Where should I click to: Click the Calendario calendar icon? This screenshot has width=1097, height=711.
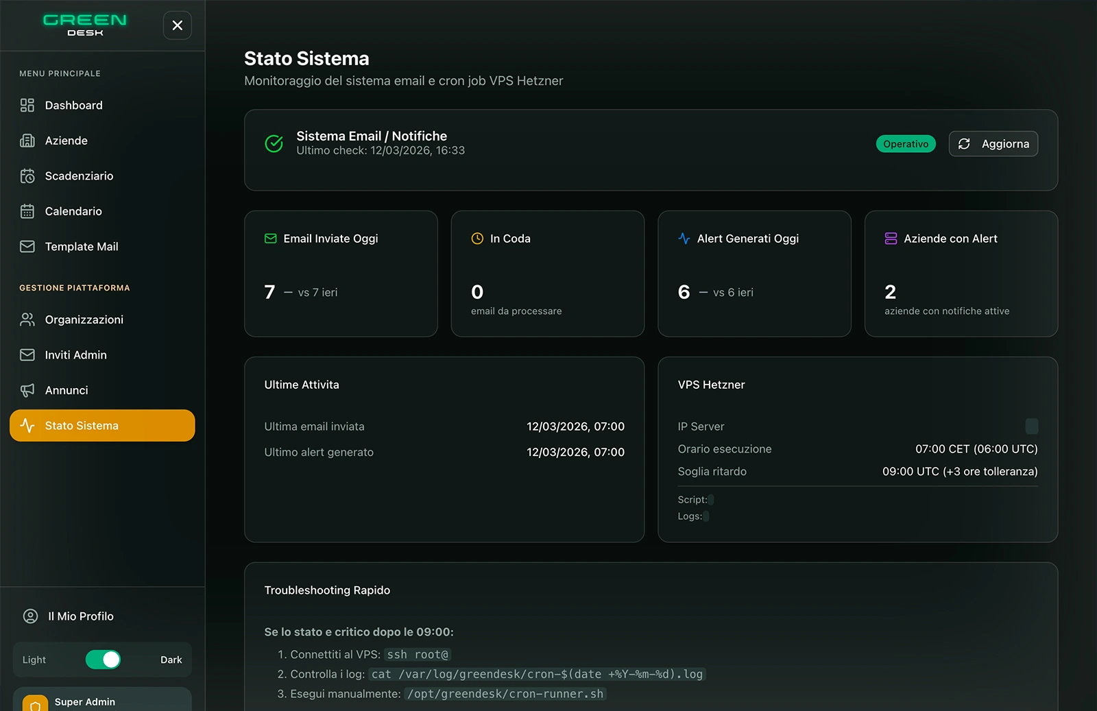27,211
